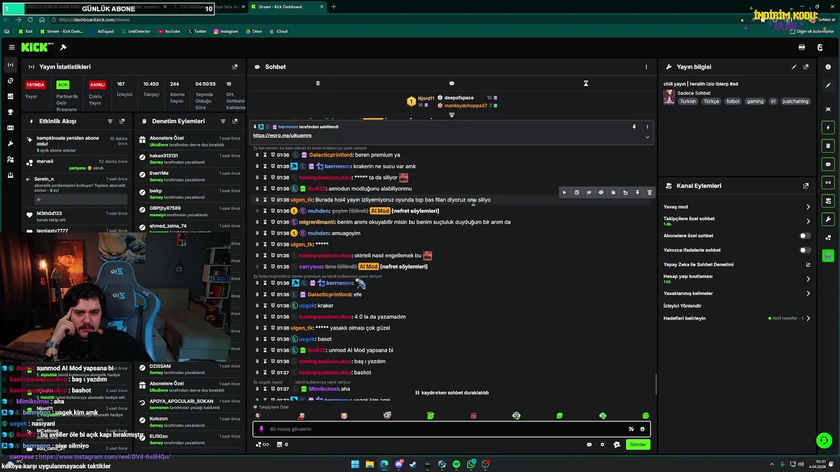The image size is (840, 472).
Task: Click the gaming tag chip
Action: coord(755,102)
